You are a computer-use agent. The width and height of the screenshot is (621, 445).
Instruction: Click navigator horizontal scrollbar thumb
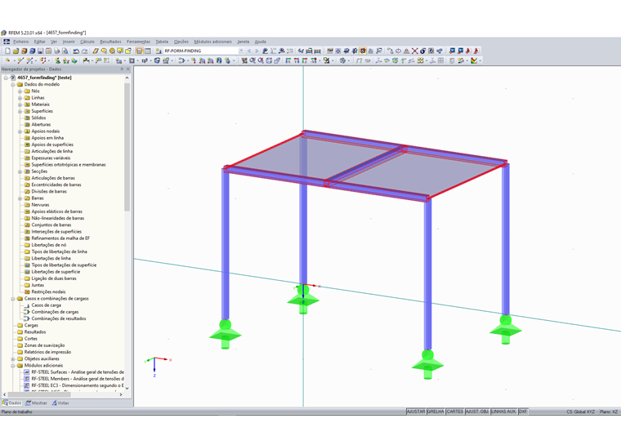(x=39, y=394)
